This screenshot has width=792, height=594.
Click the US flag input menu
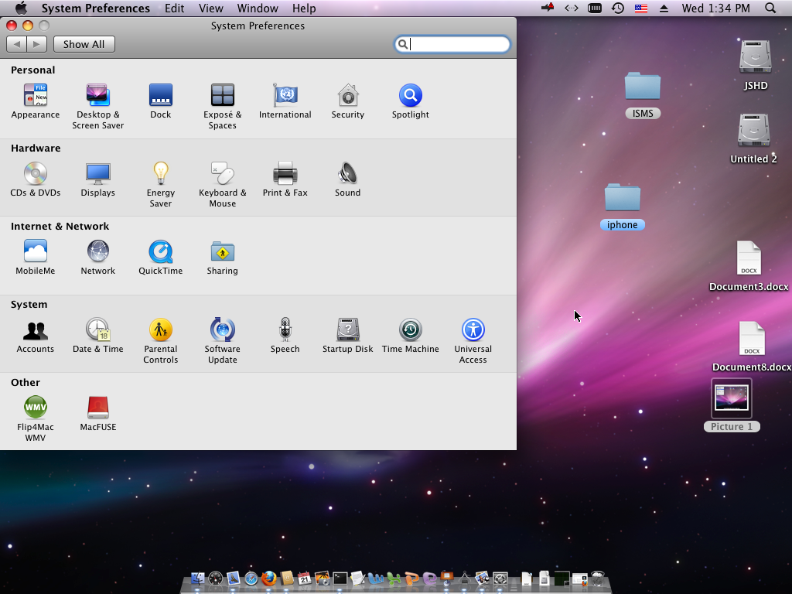[641, 8]
